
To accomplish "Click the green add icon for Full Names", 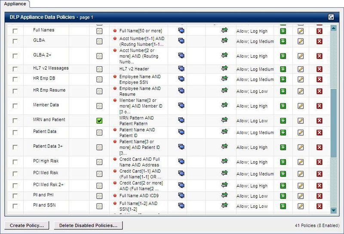I will click(x=283, y=31).
